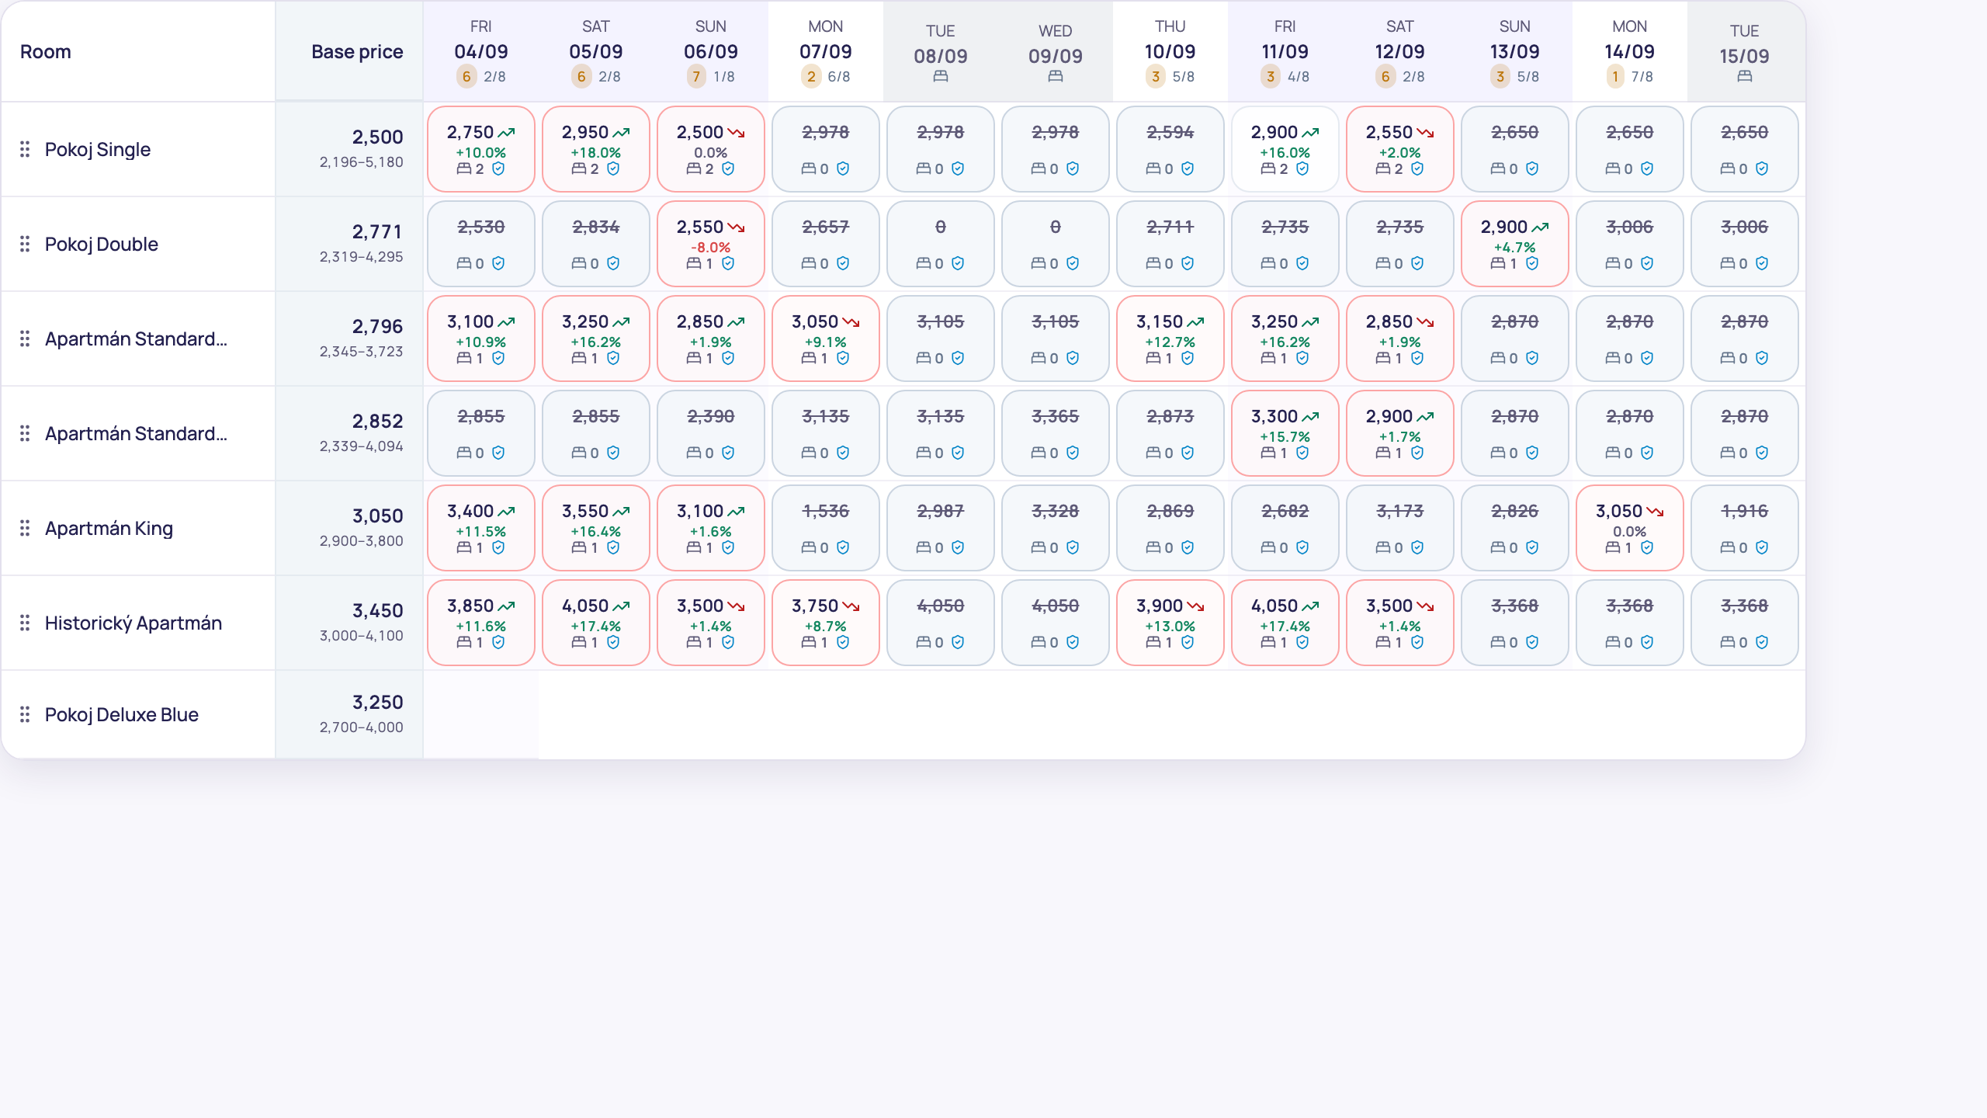Open the 3,300 price cell with +15.7%

click(x=1285, y=433)
